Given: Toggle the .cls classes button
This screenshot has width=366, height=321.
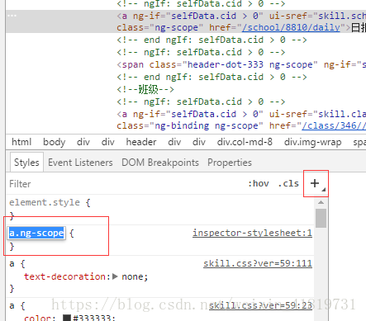Looking at the screenshot, I should coord(288,183).
